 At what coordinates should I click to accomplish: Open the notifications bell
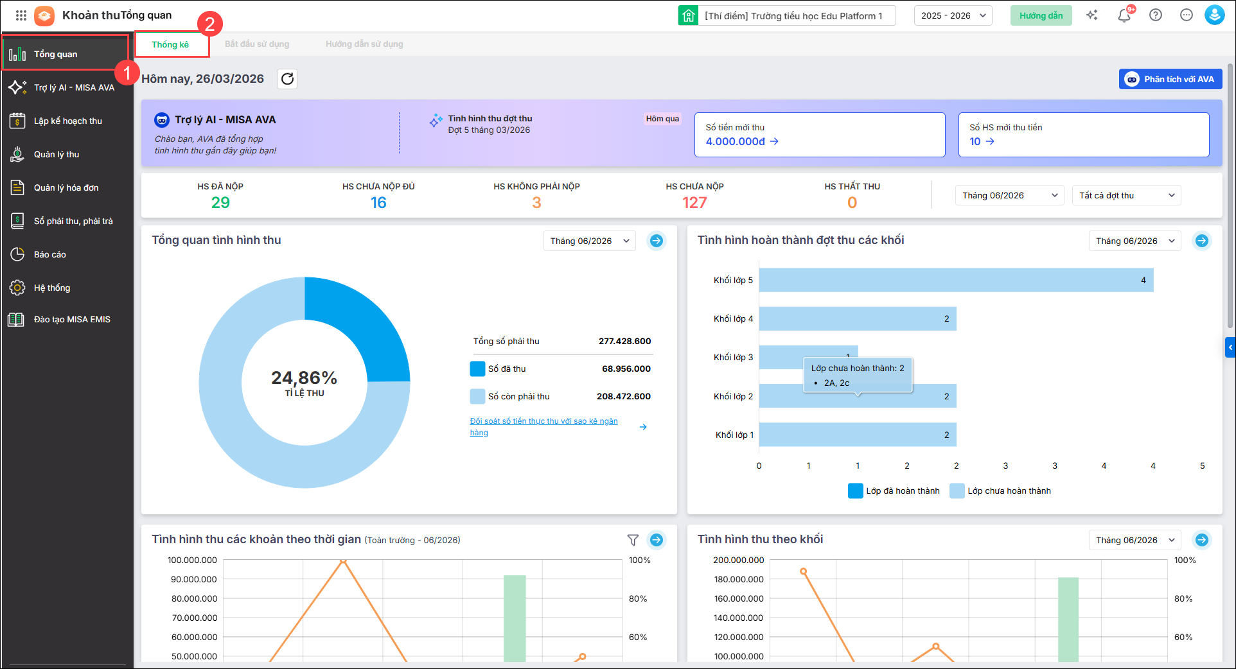pos(1124,15)
